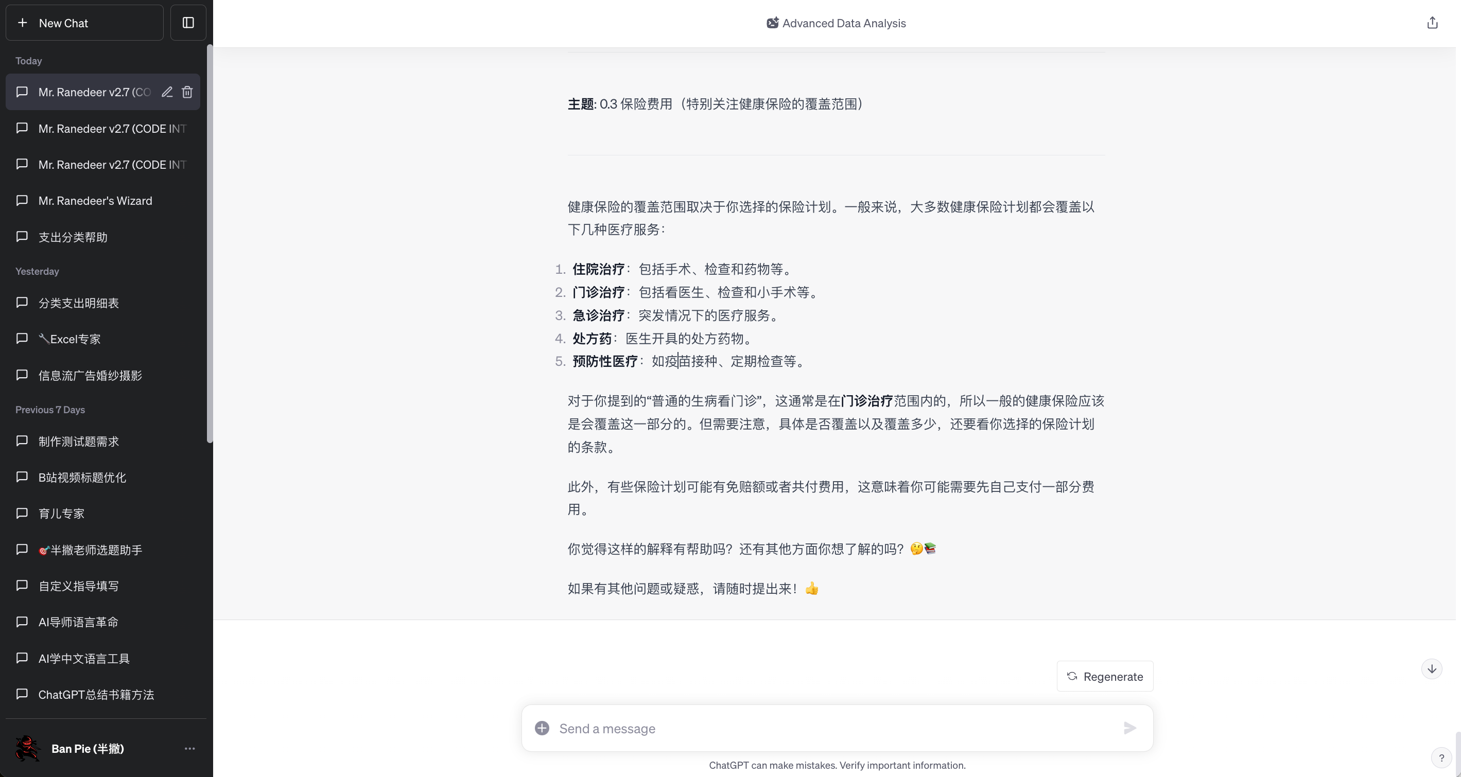Toggle the sidebar with the panel icon
This screenshot has width=1461, height=777.
point(188,23)
